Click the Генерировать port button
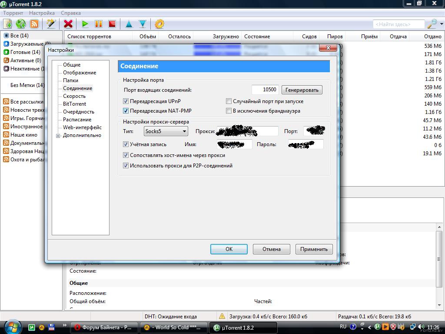Screen dimensions: 445x334 (302, 90)
